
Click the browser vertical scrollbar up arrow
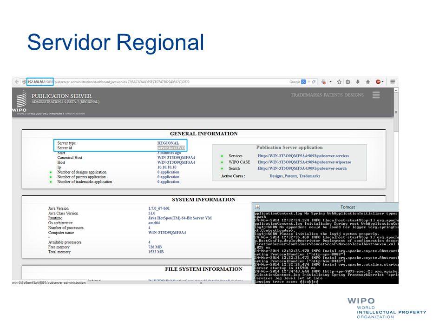[396, 90]
